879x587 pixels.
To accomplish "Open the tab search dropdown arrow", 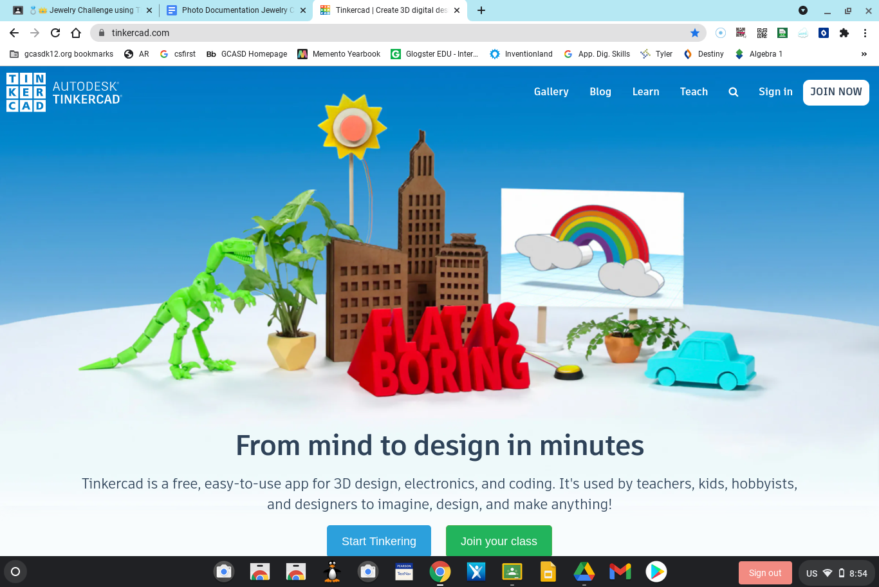I will (x=803, y=10).
